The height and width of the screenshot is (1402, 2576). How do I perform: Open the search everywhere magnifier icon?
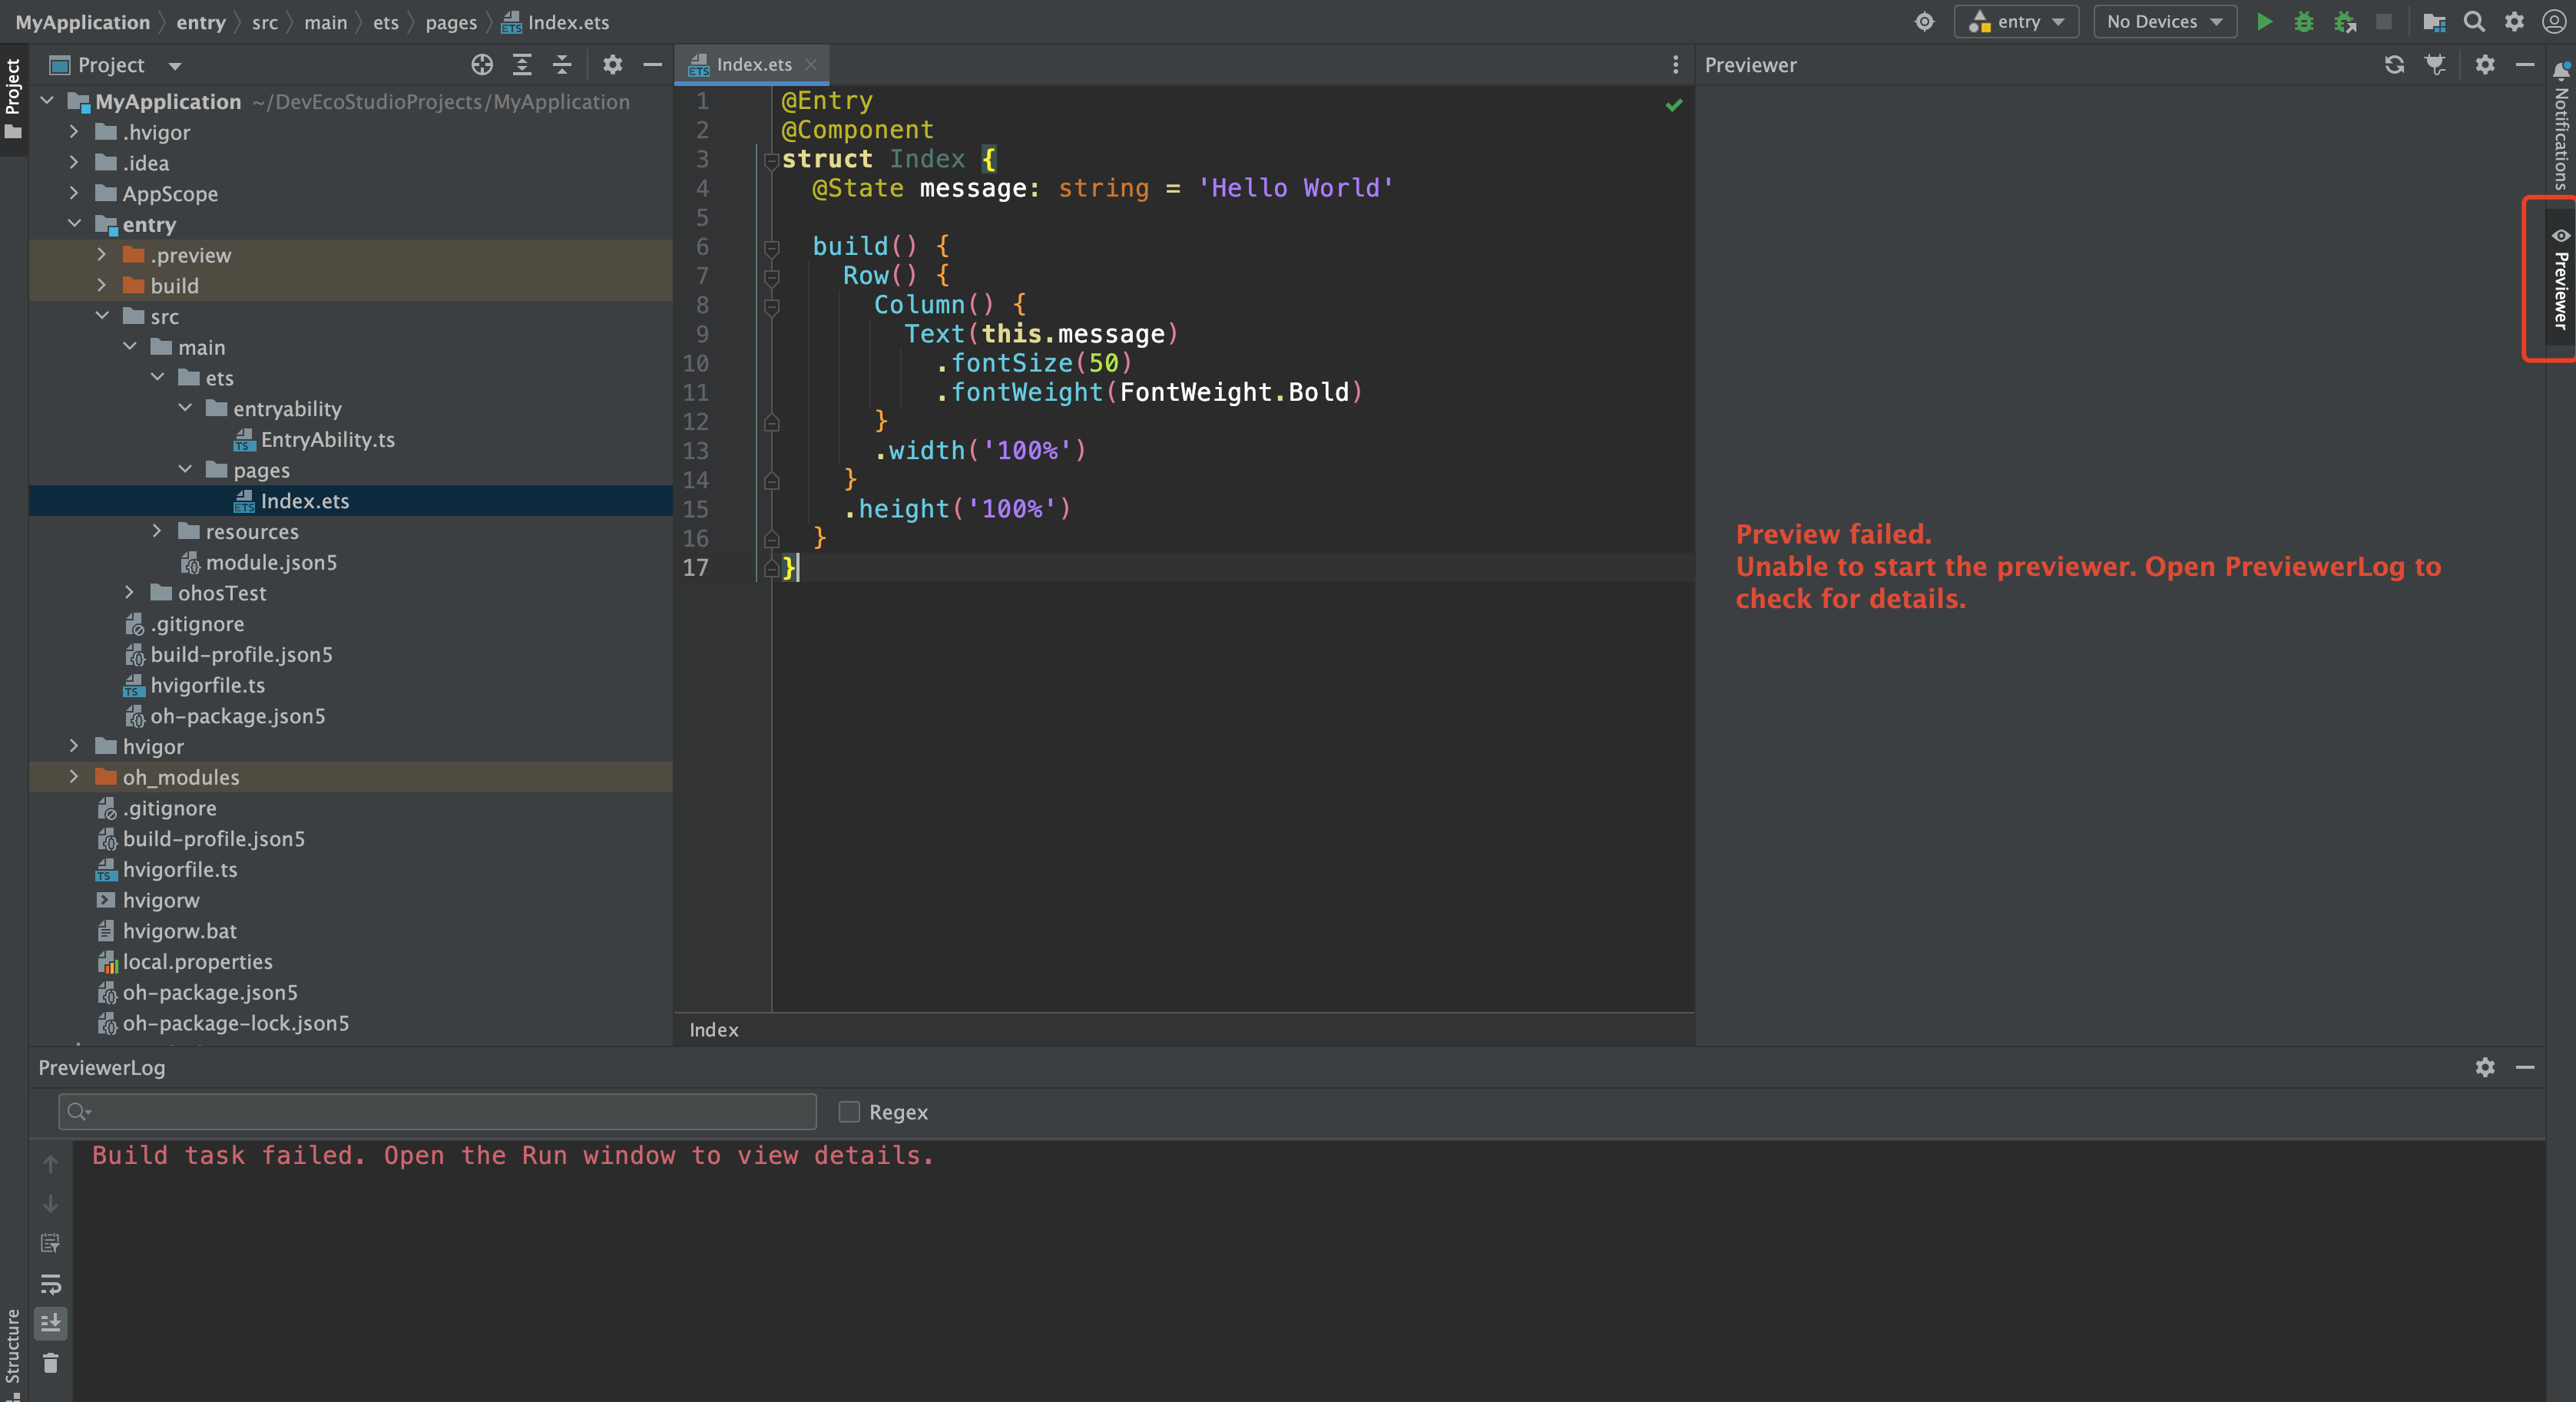(x=2474, y=22)
